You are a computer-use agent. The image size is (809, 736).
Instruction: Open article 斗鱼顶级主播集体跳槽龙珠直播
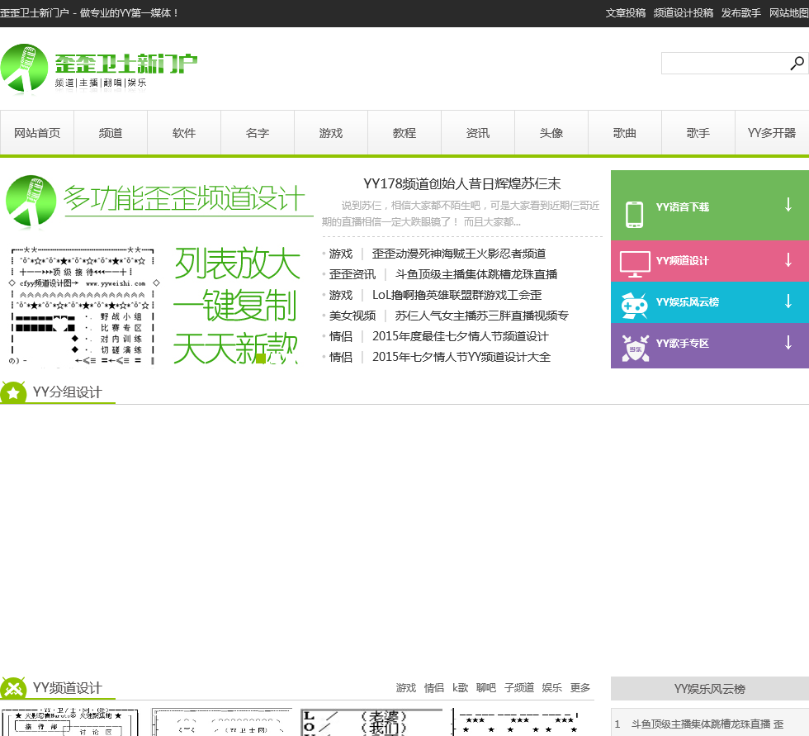[476, 274]
